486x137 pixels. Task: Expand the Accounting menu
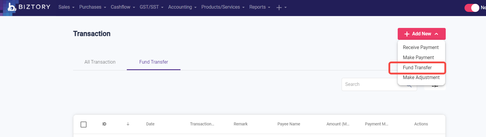click(182, 7)
